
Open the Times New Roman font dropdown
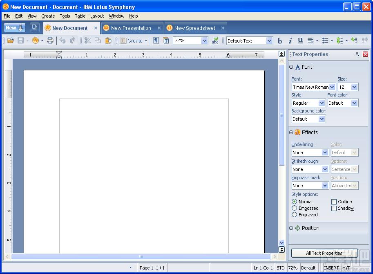(332, 87)
